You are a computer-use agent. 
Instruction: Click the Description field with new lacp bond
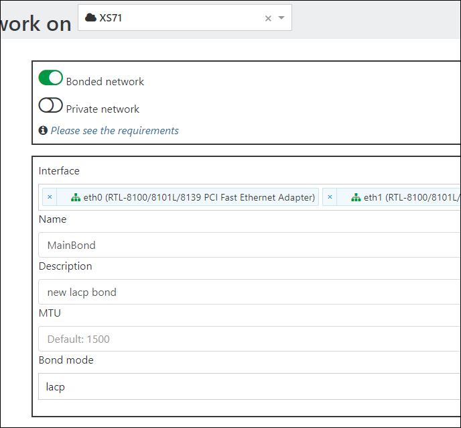(249, 292)
